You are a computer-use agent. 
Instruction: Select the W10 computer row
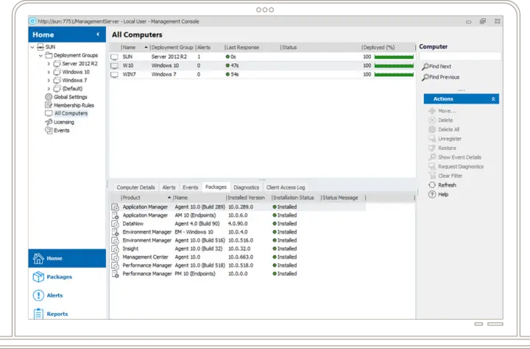[x=262, y=66]
